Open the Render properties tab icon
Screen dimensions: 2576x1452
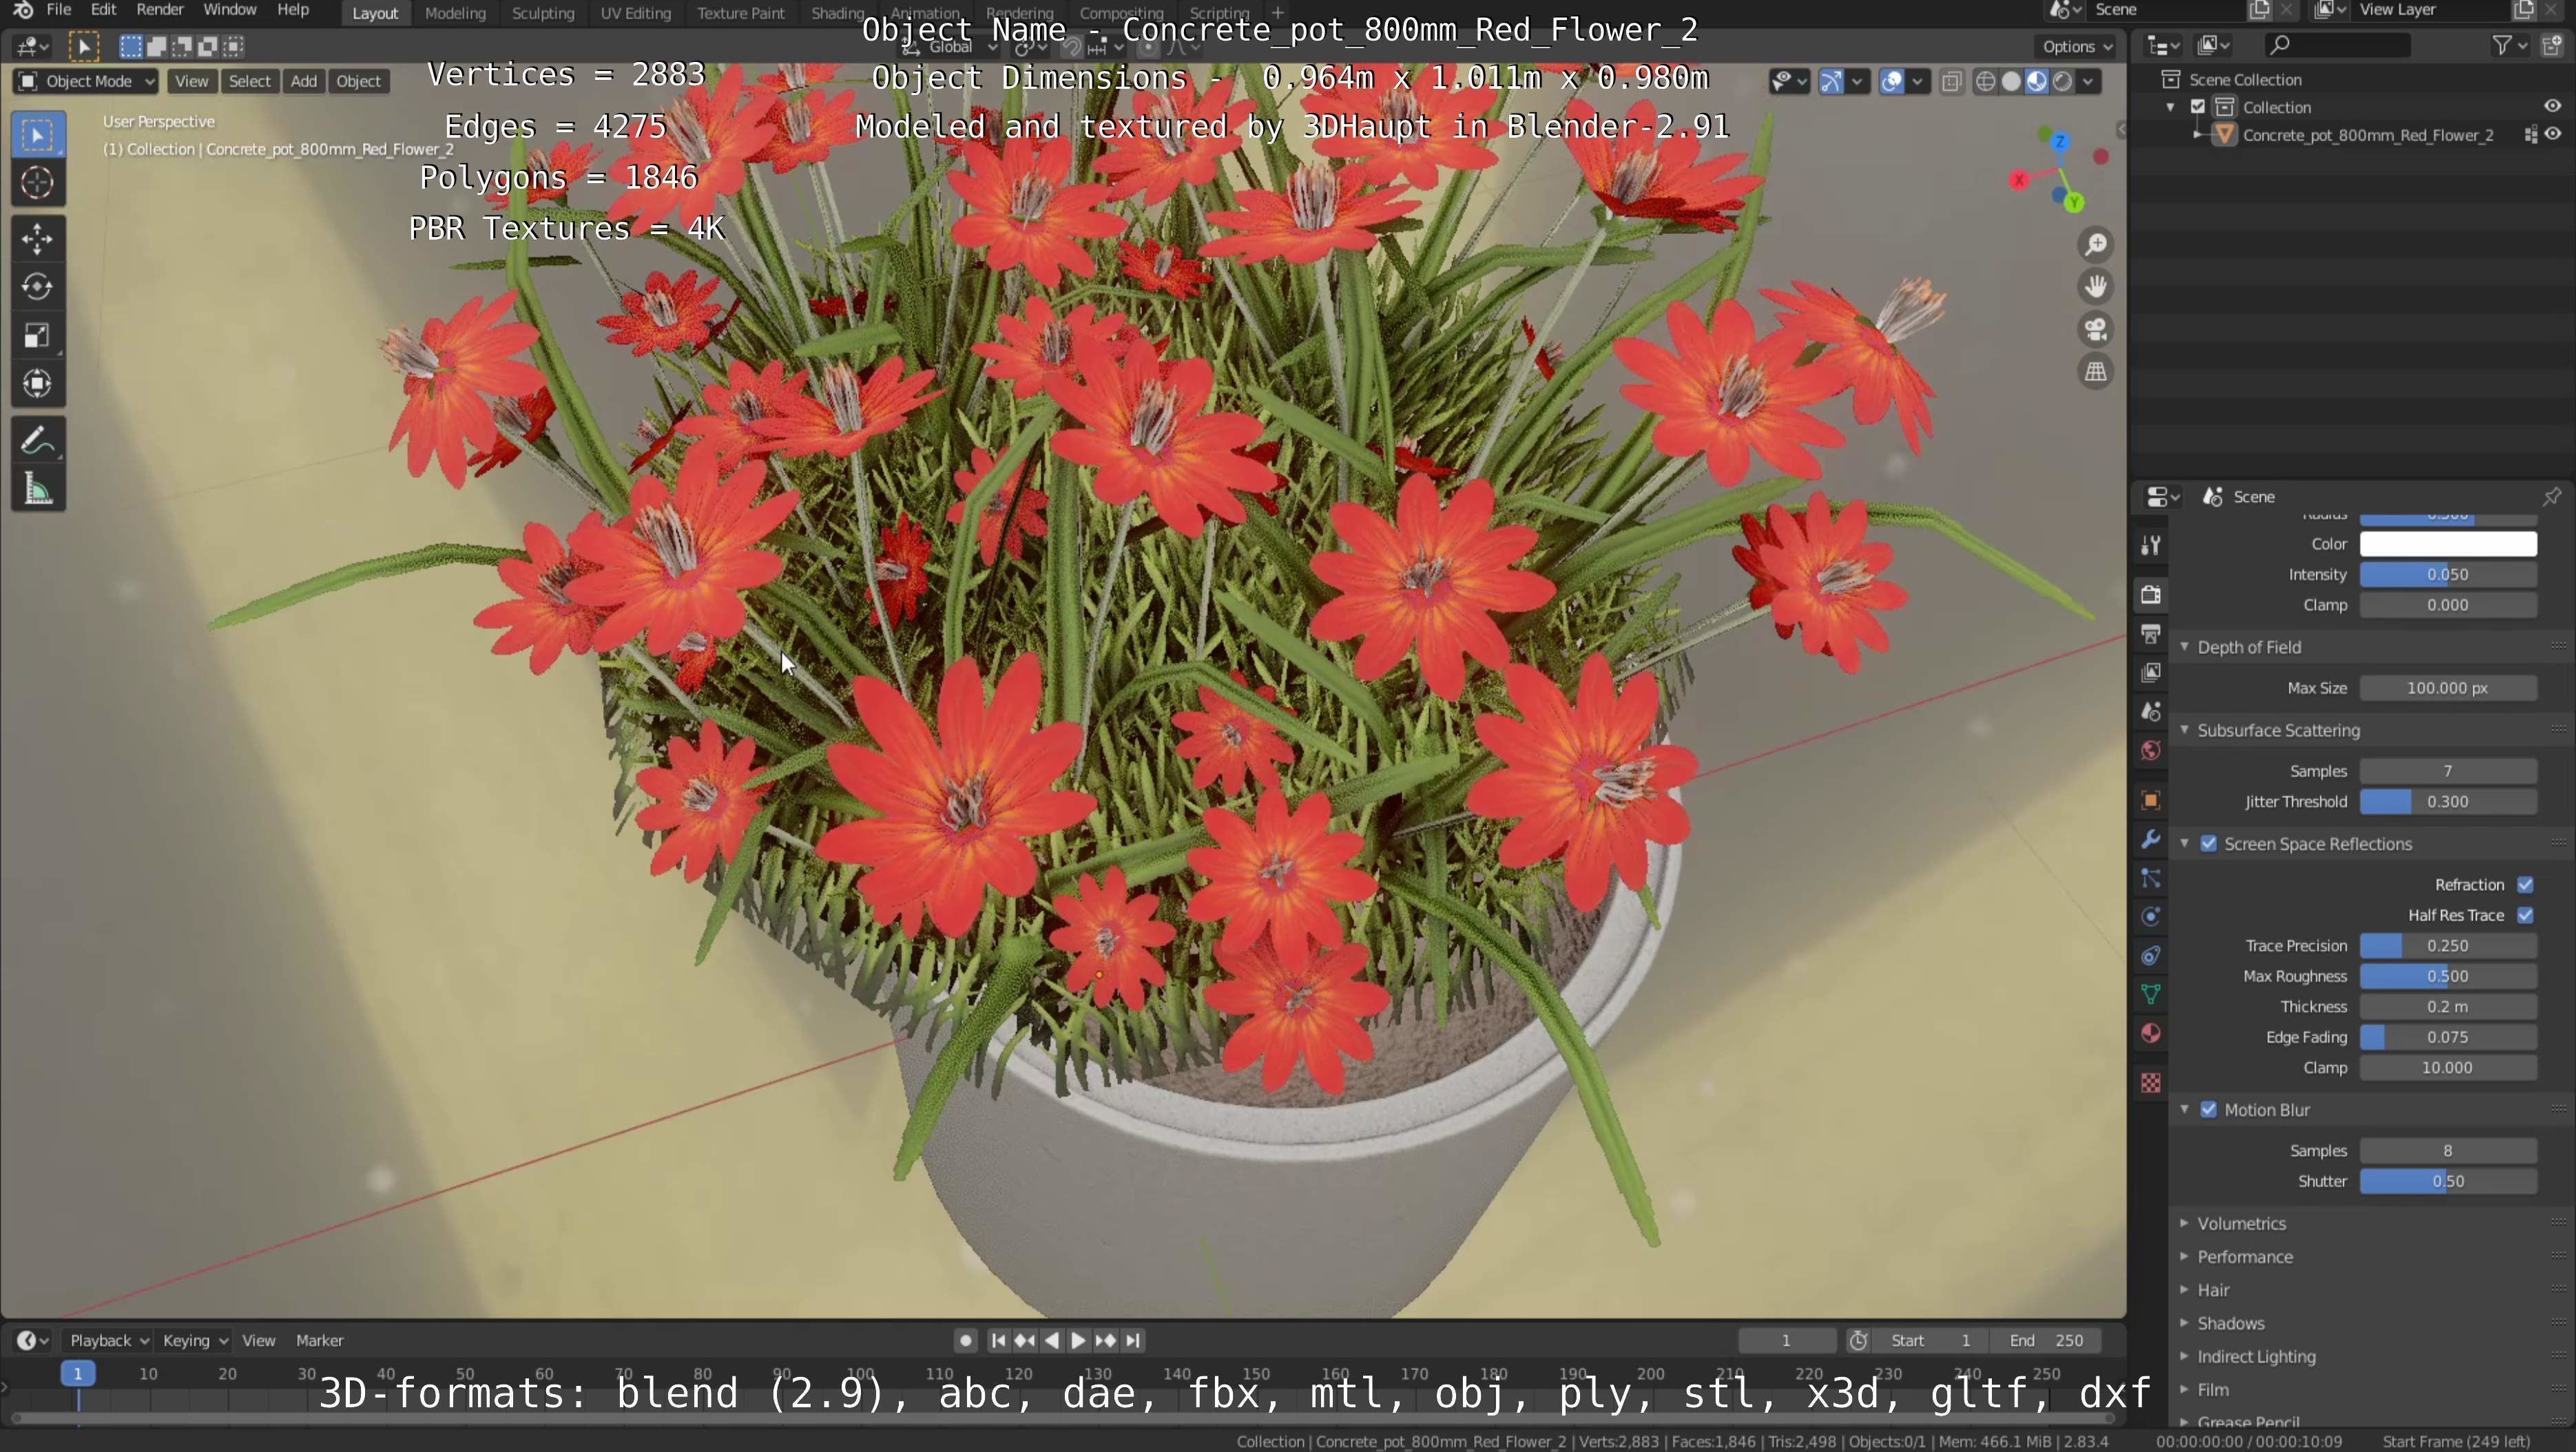click(x=2151, y=595)
